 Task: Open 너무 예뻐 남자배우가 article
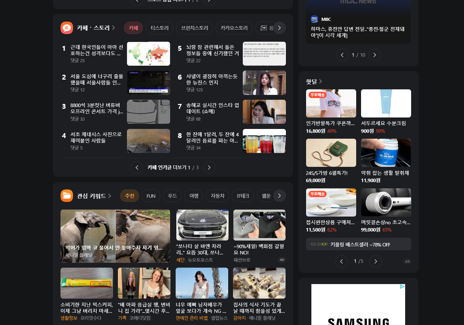[201, 308]
